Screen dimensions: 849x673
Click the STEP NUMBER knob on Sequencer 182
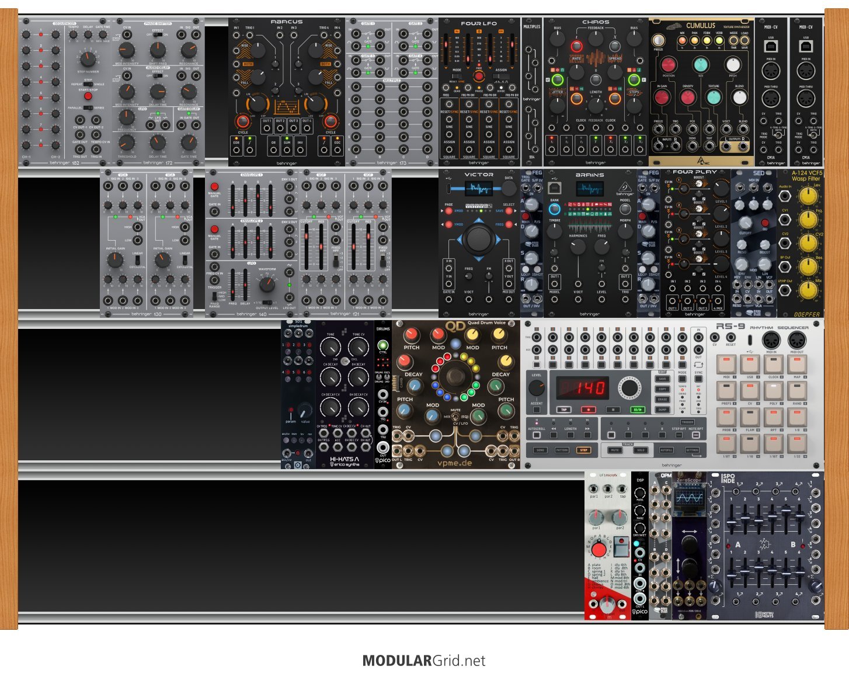click(88, 58)
